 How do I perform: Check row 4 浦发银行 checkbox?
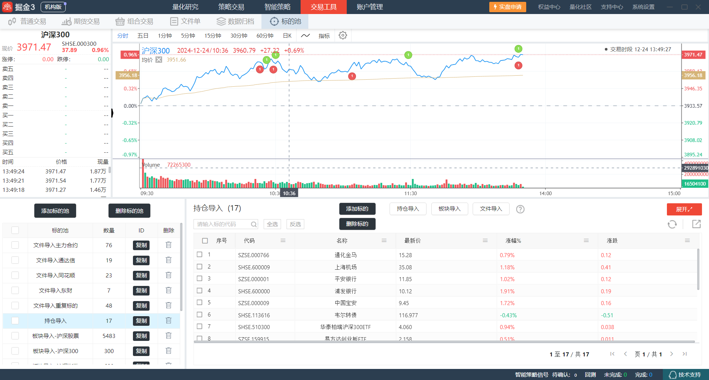199,290
